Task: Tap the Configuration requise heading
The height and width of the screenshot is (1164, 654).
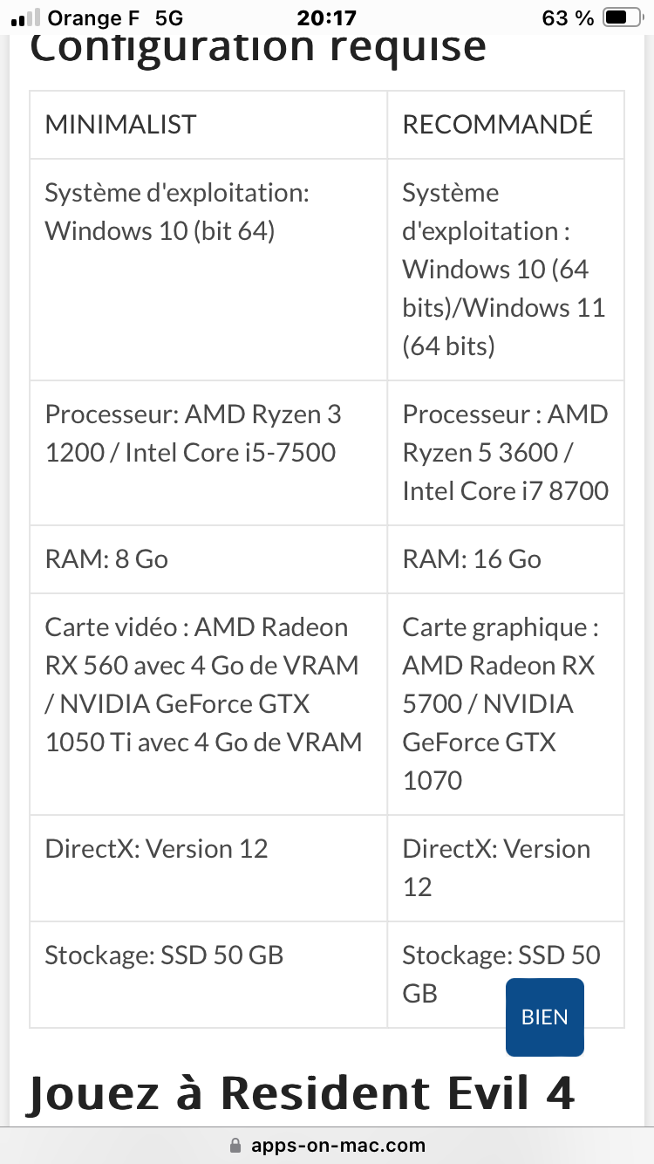Action: pyautogui.click(x=258, y=47)
